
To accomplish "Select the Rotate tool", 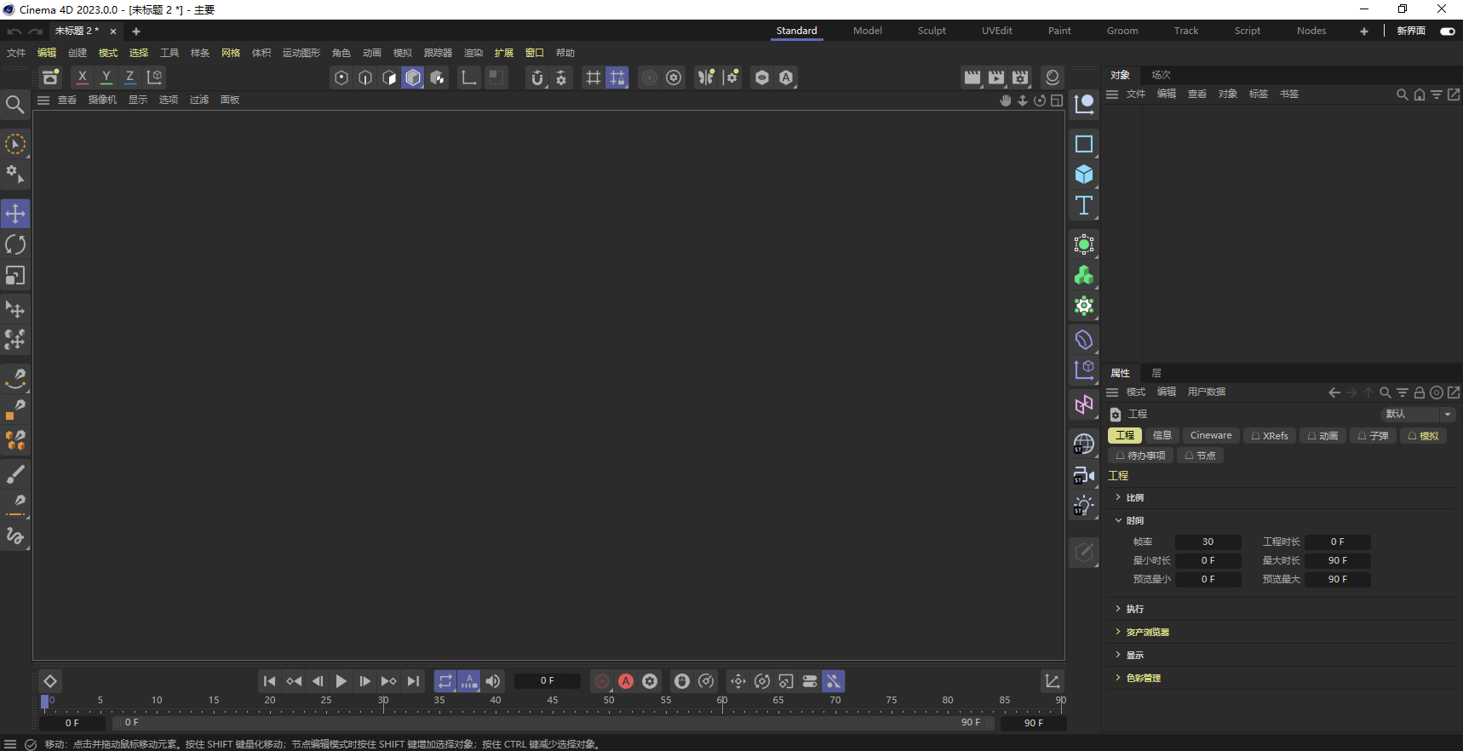I will [15, 245].
